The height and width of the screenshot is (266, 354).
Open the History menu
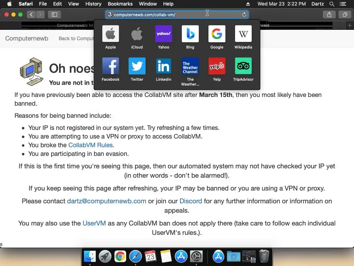(x=93, y=4)
